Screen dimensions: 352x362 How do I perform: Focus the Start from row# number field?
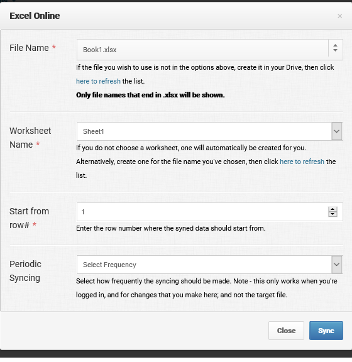(210, 212)
